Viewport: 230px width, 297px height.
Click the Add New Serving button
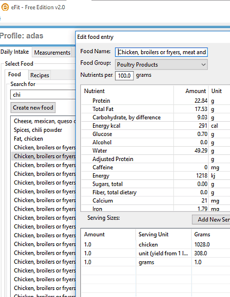pos(211,219)
